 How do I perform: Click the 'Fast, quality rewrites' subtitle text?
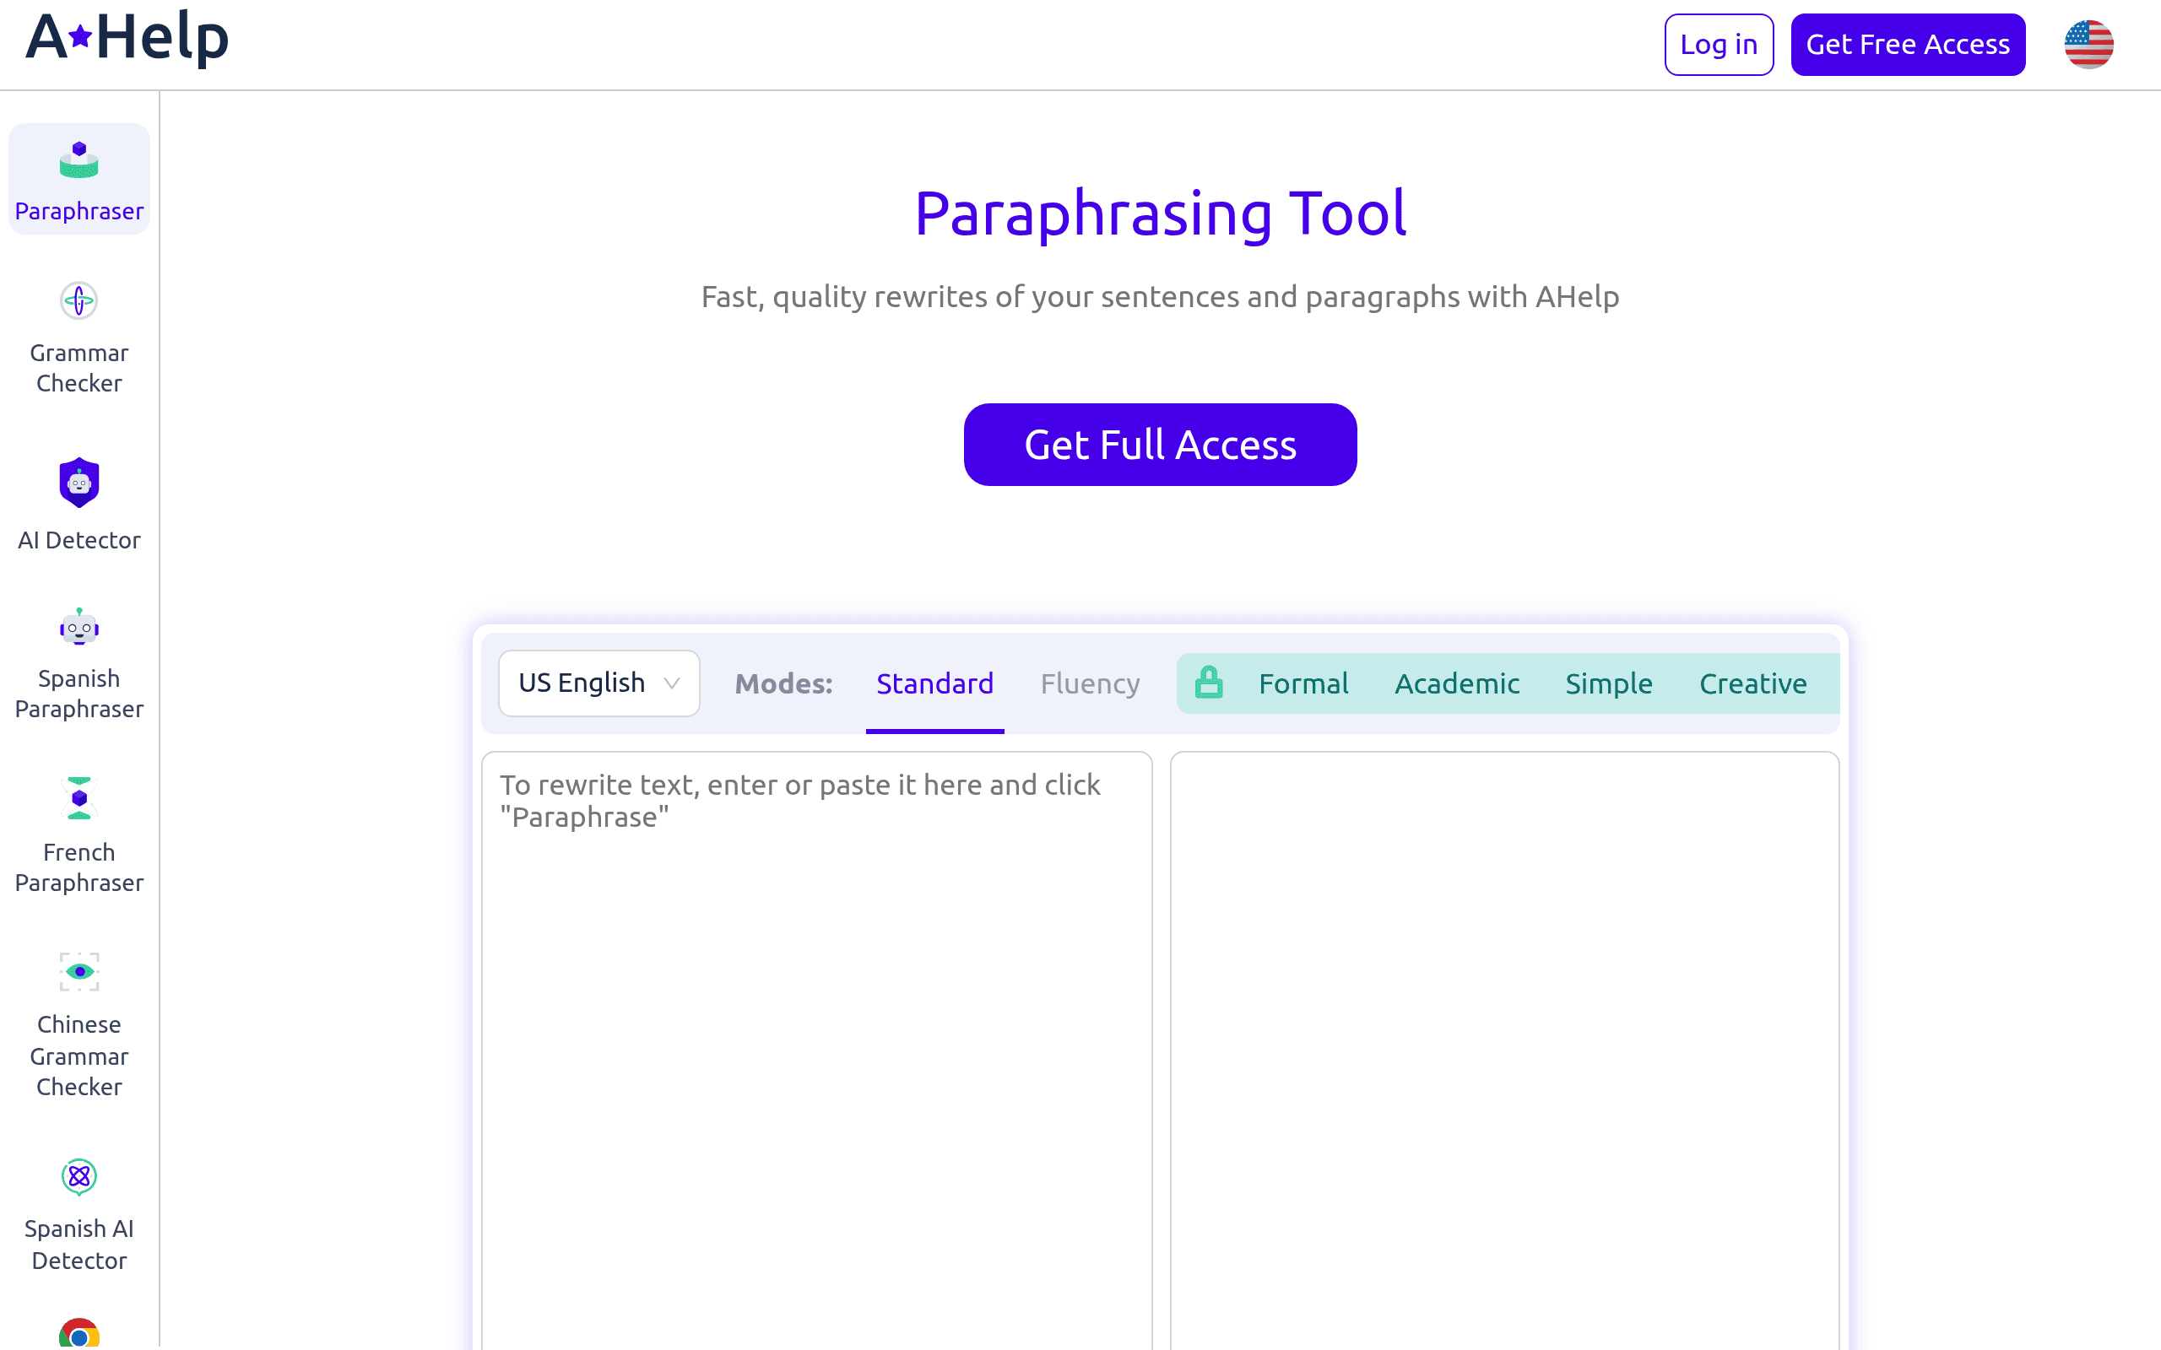pyautogui.click(x=1160, y=296)
